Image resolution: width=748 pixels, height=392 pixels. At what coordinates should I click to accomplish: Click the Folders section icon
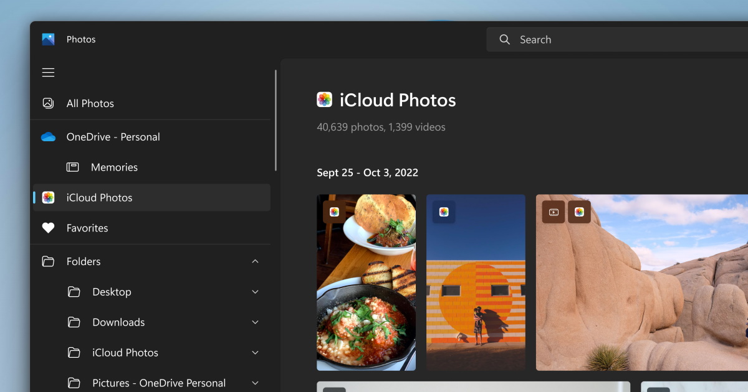click(x=48, y=261)
